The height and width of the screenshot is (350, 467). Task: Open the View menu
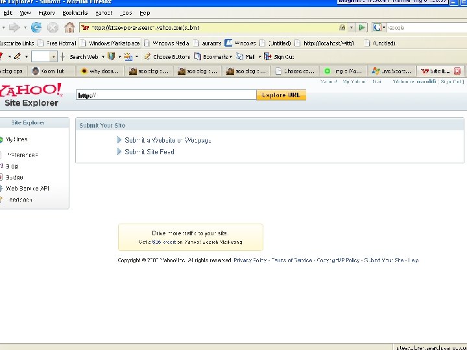point(25,13)
